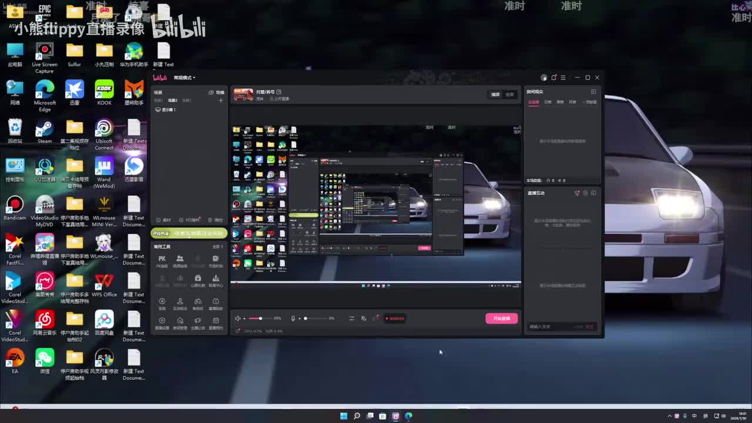Click the pink 开始直播 button

pyautogui.click(x=501, y=318)
